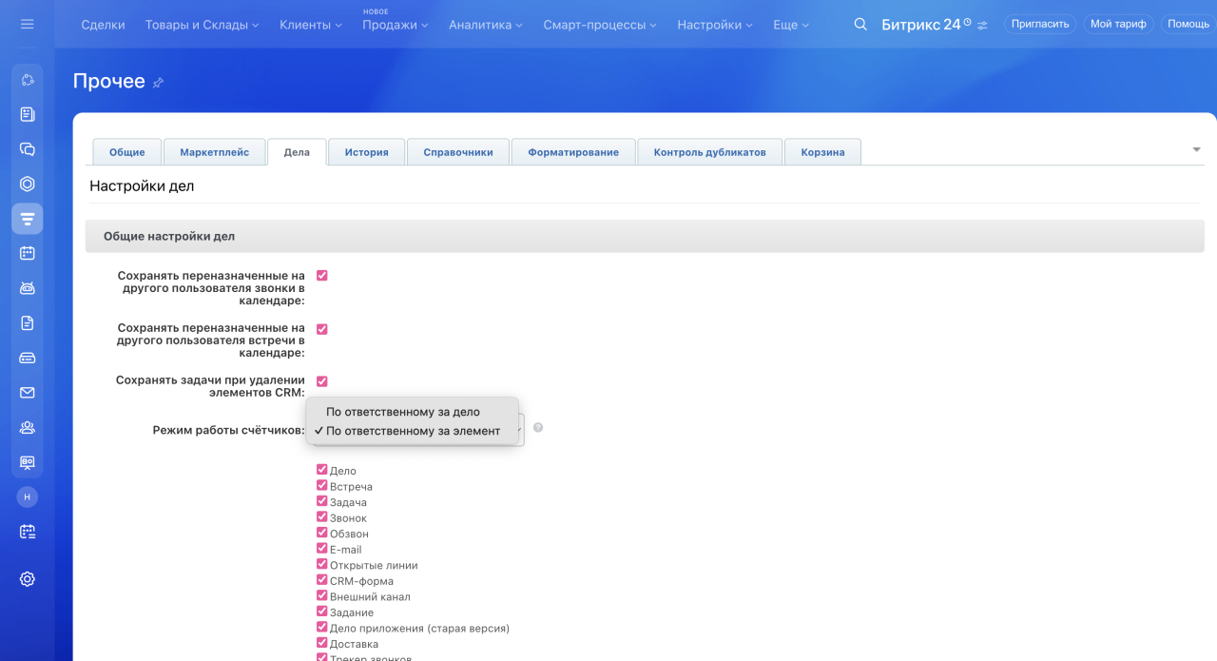
Task: Expand the Товары и Склады menu
Action: tap(202, 25)
